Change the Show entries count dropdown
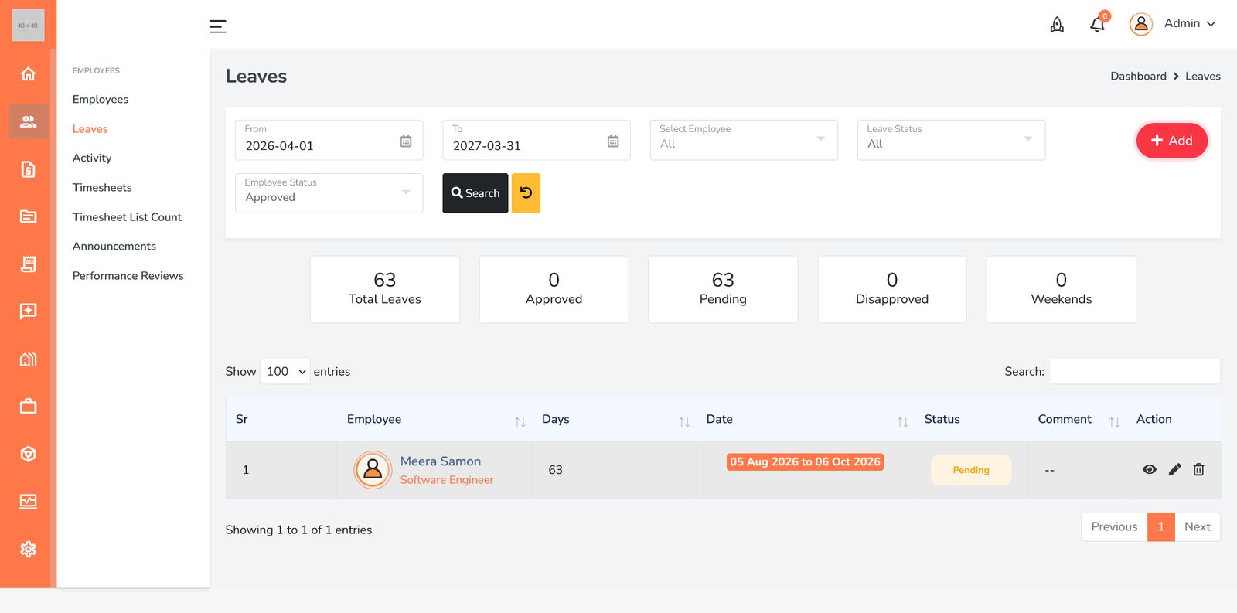The width and height of the screenshot is (1237, 613). (x=285, y=372)
